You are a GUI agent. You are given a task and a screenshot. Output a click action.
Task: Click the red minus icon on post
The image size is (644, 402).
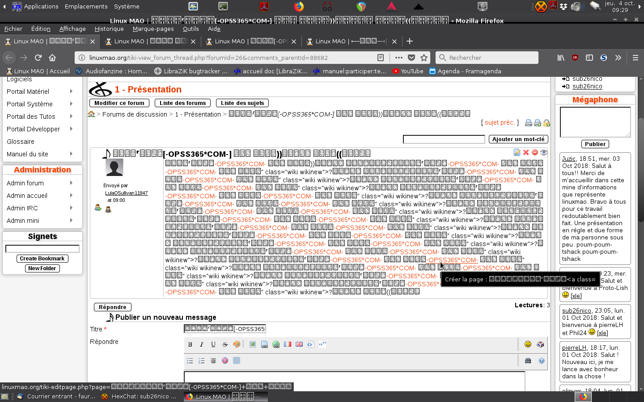click(x=535, y=152)
